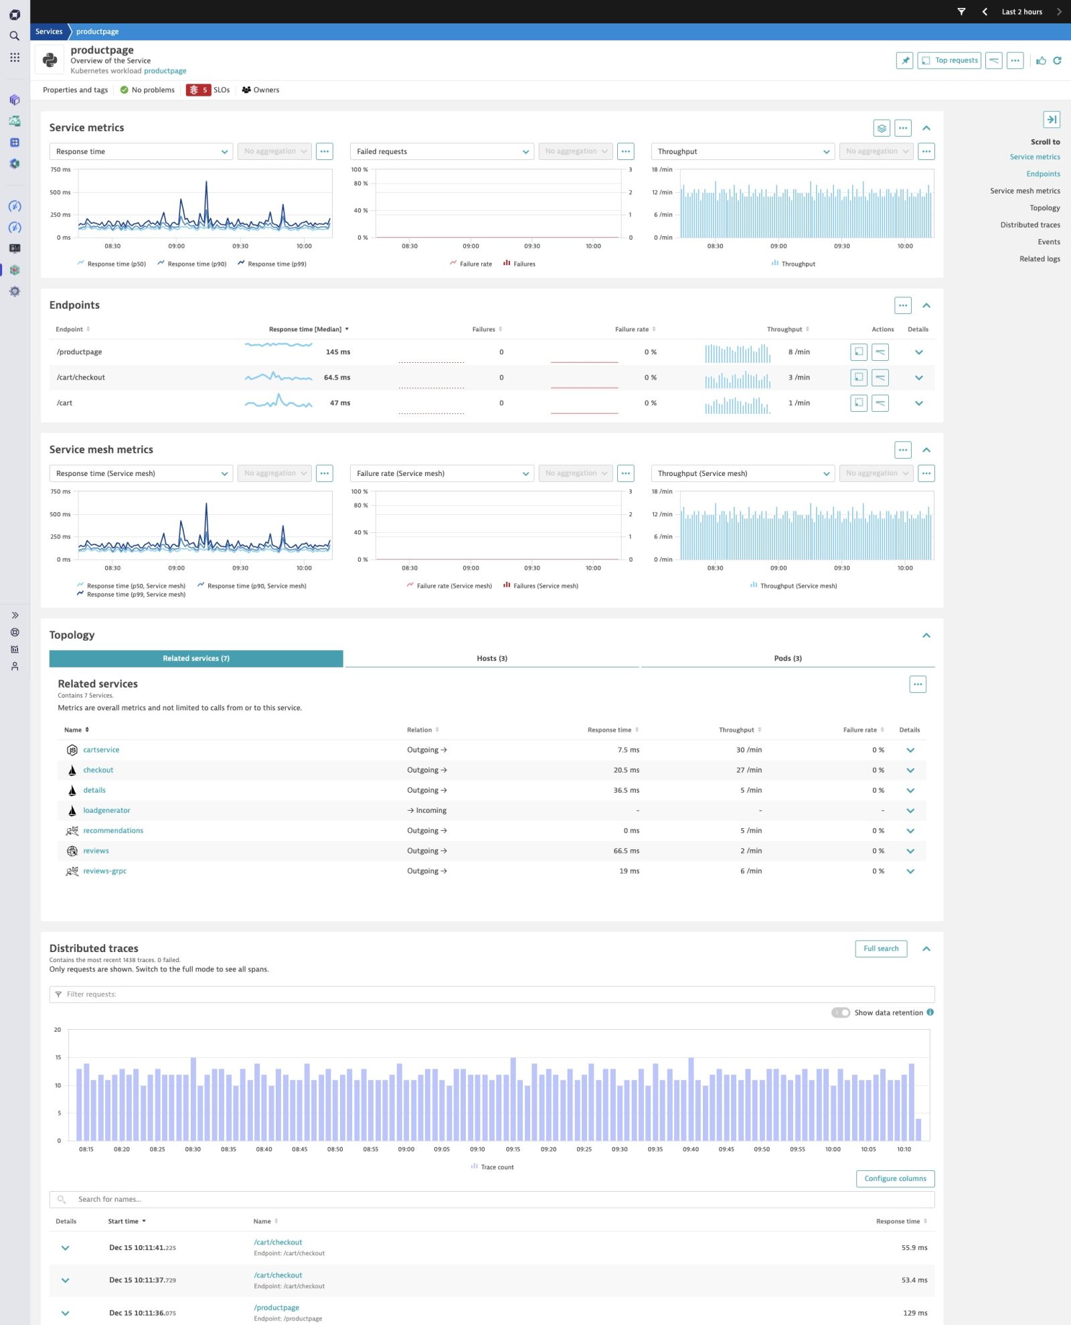
Task: Toggle collapse of the Topology section
Action: [927, 635]
